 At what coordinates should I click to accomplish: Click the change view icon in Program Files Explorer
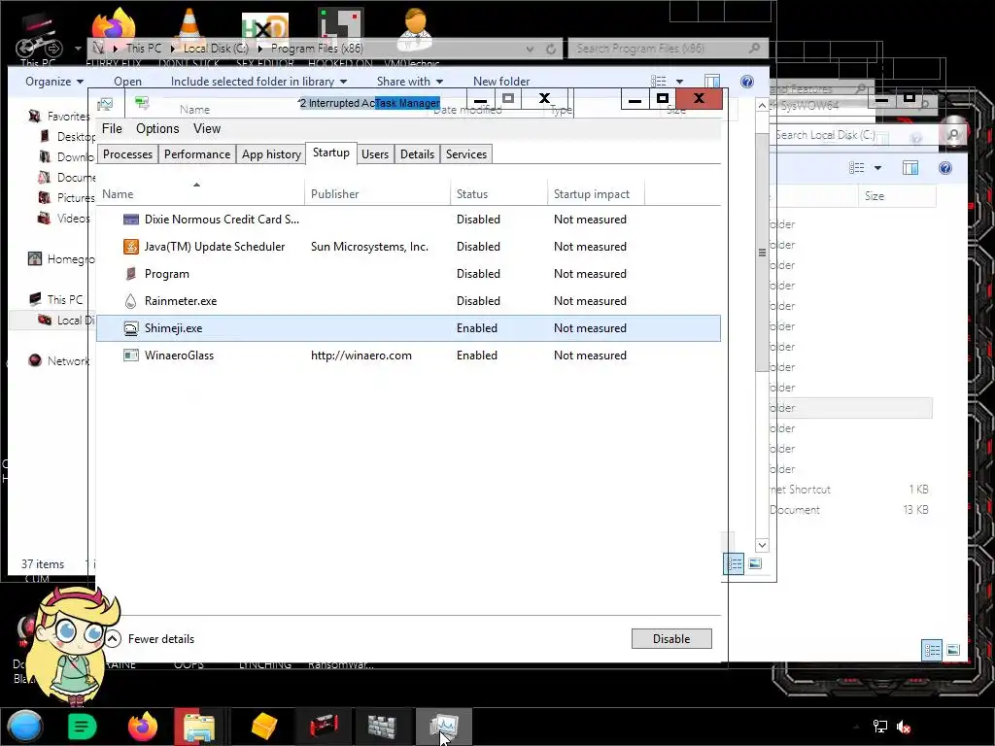point(659,82)
